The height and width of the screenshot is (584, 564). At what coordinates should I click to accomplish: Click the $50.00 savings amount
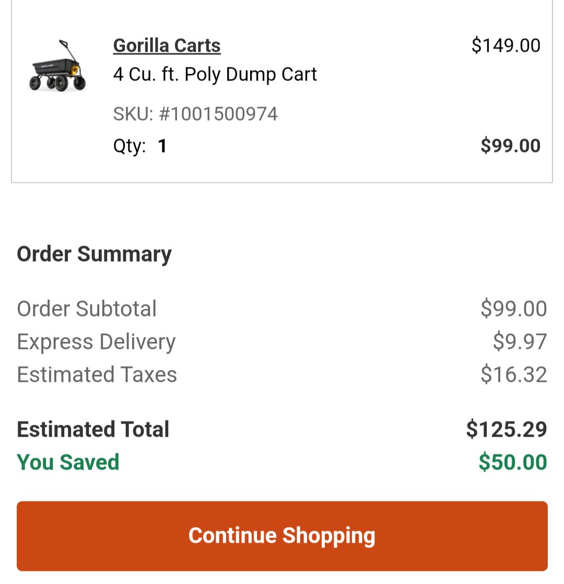point(511,463)
